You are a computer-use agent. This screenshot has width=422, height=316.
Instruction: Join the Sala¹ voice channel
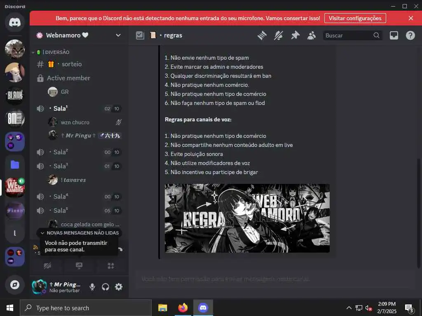[79, 109]
